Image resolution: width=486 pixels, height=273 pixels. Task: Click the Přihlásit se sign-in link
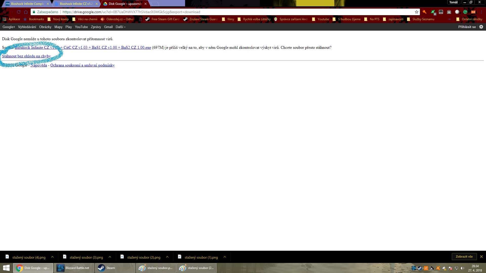point(467,27)
